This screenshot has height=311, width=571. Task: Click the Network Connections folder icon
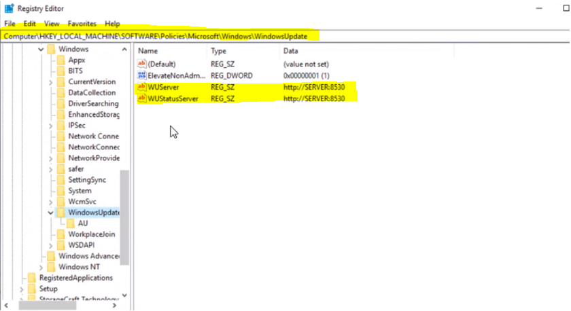click(61, 136)
